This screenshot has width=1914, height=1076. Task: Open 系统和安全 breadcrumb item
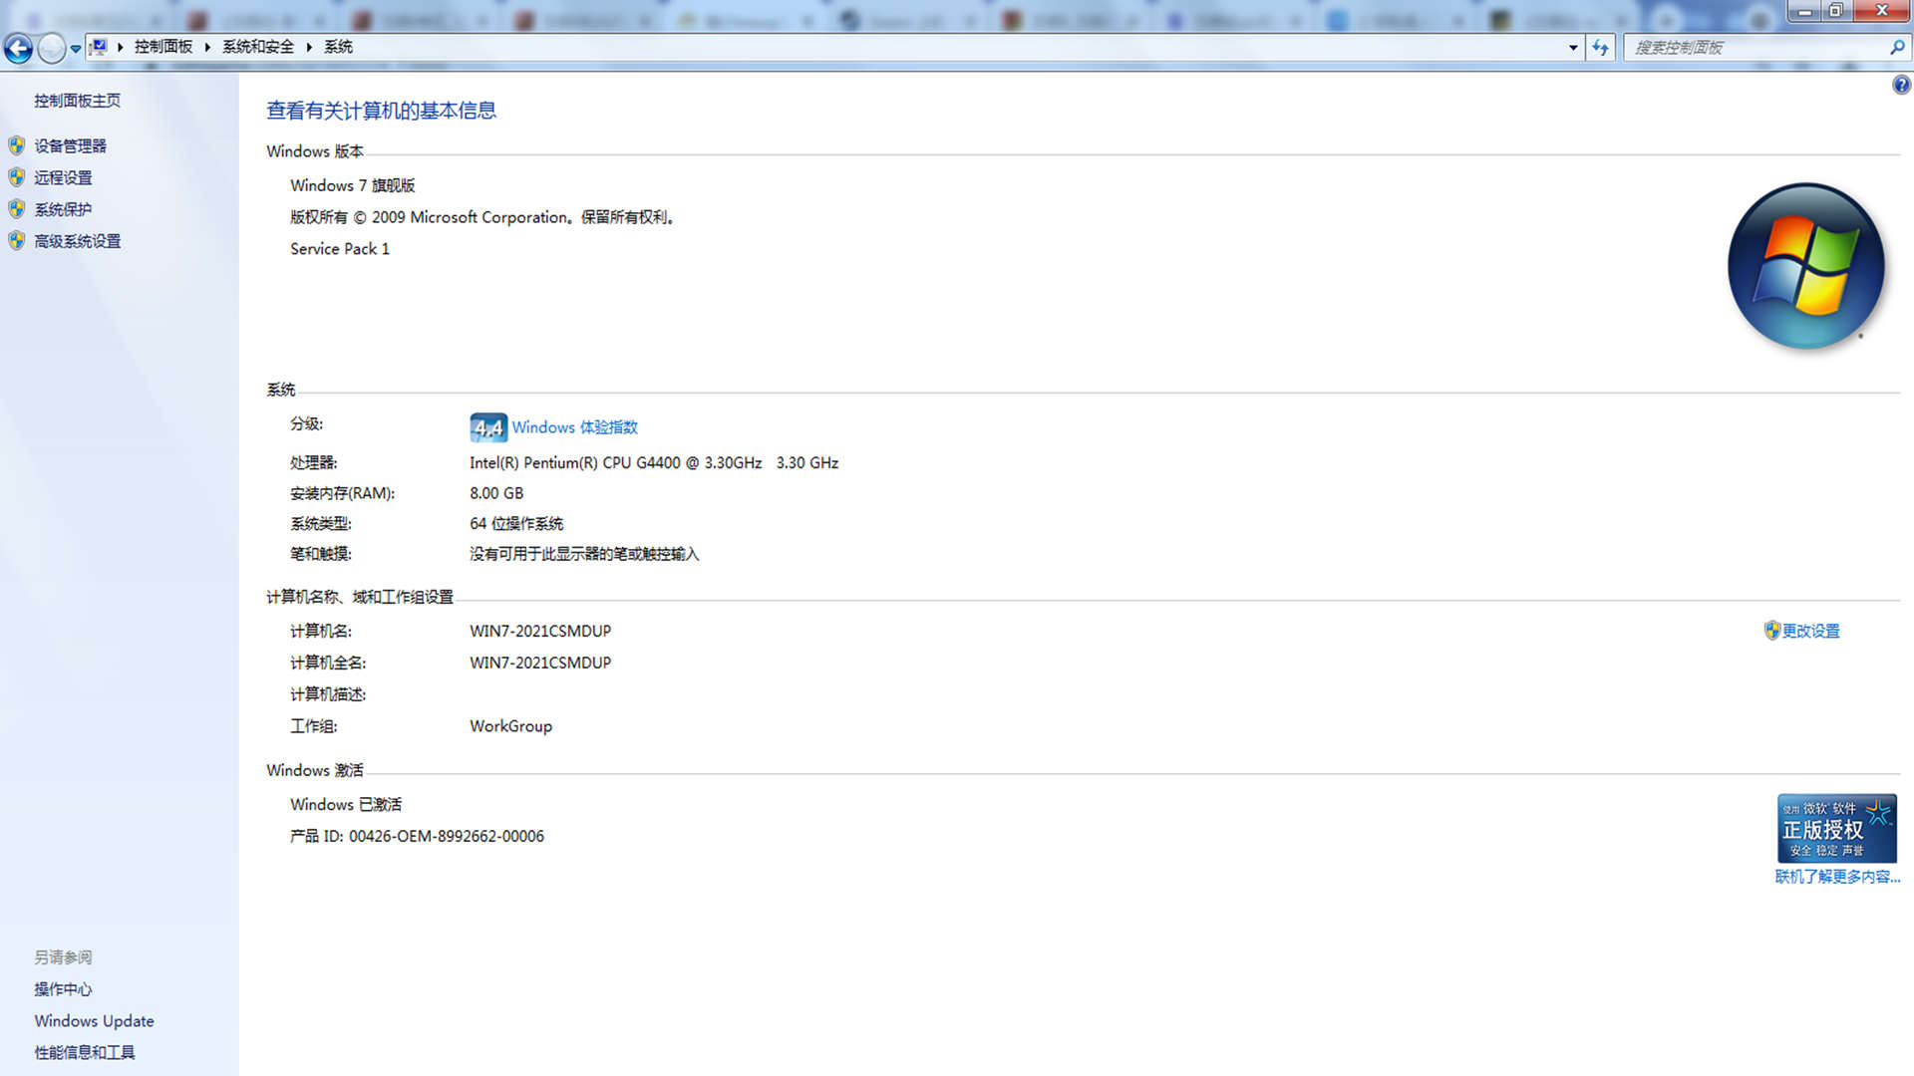(258, 47)
